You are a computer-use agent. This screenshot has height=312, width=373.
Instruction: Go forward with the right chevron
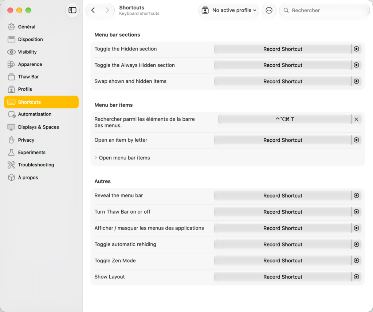coord(107,10)
